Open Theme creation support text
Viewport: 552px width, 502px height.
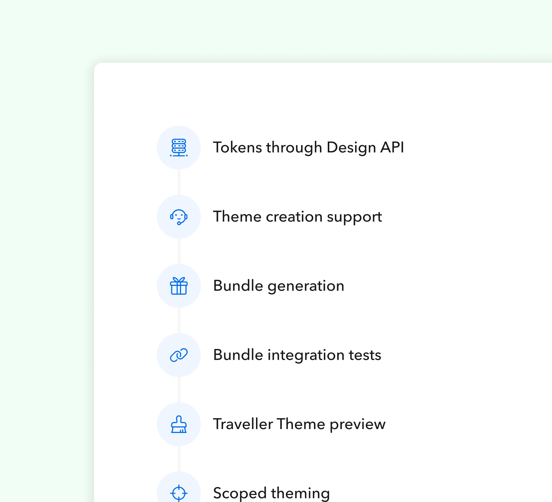tap(297, 217)
